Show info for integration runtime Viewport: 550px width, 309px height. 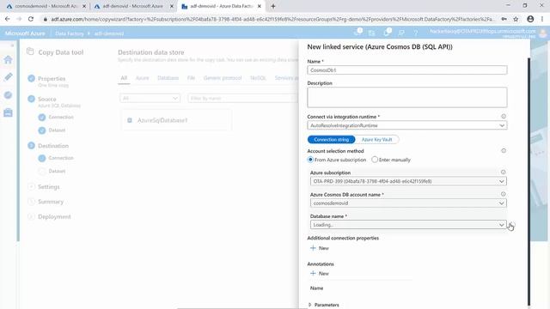tap(504, 117)
